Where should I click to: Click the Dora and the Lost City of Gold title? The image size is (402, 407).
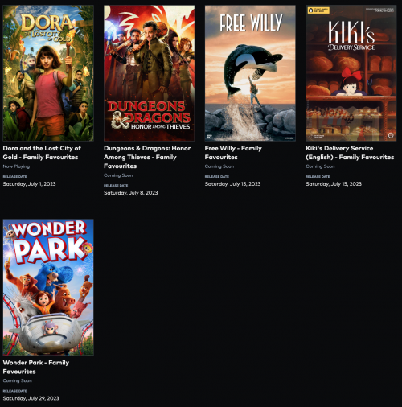[42, 153]
